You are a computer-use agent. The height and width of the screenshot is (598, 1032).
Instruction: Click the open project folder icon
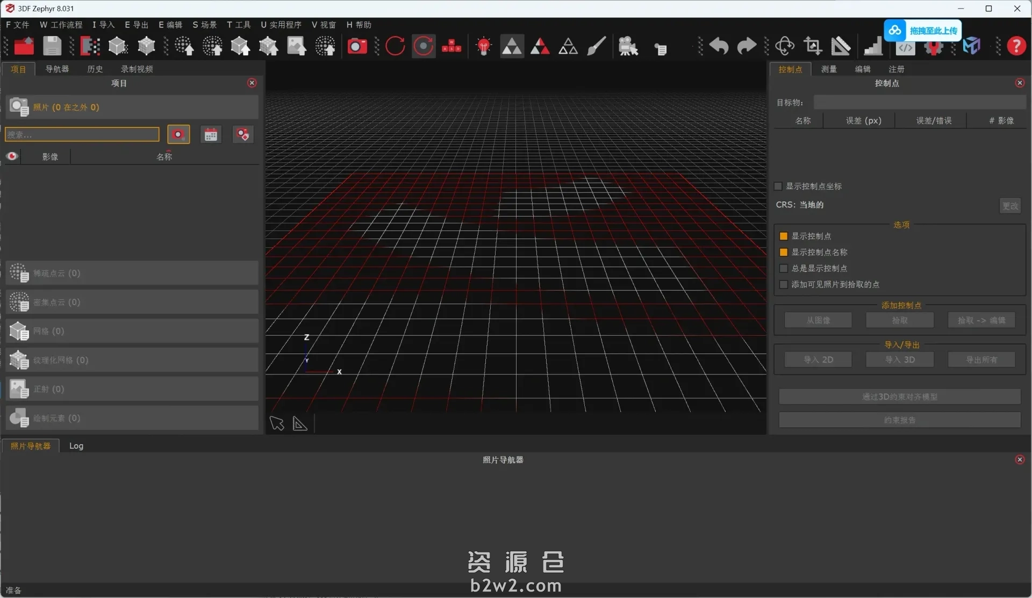coord(24,46)
